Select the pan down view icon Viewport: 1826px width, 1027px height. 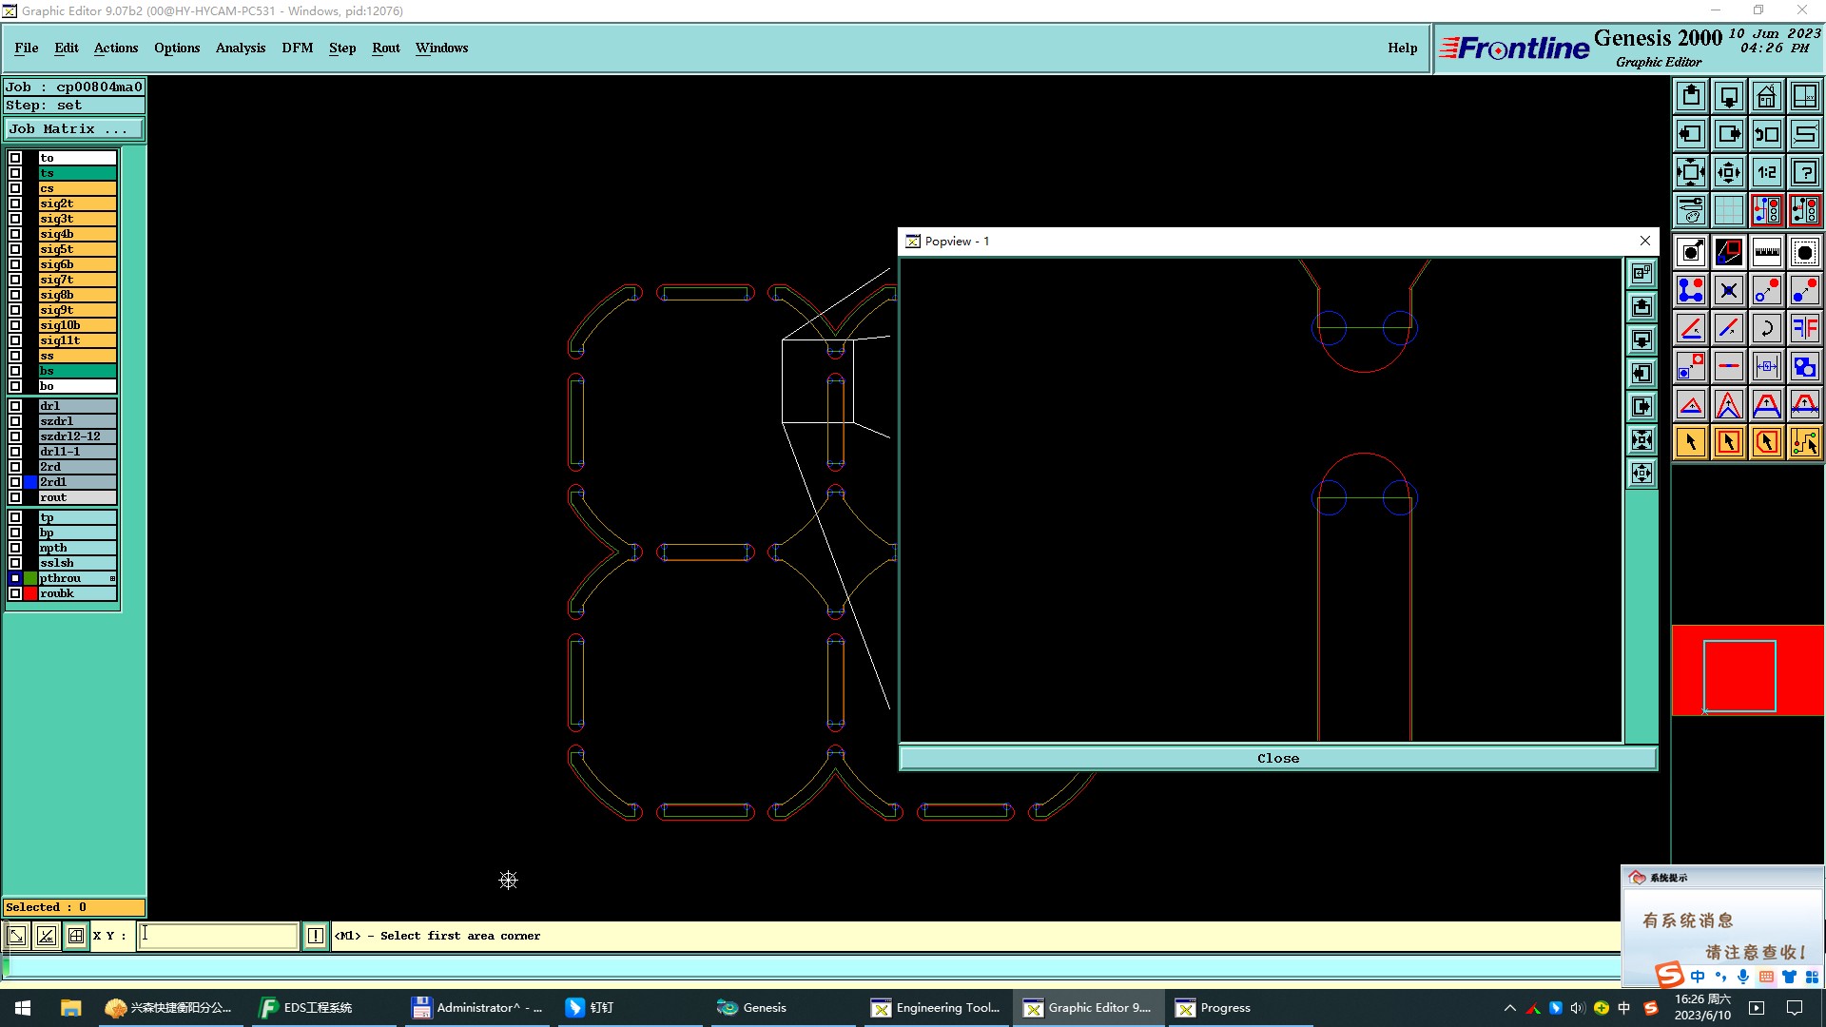coord(1729,96)
